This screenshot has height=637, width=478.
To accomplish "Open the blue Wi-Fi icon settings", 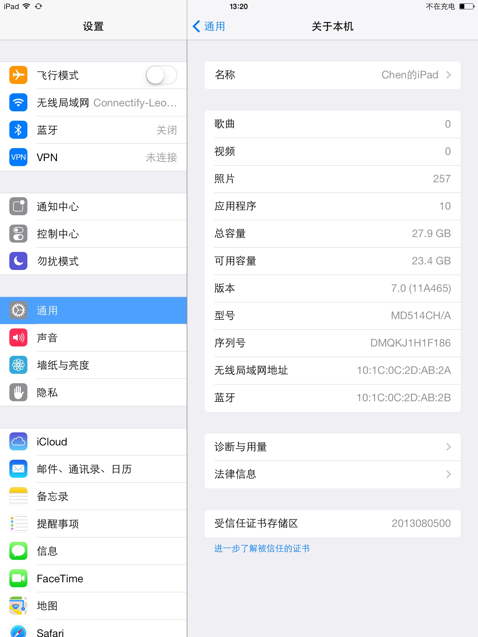I will 18,102.
